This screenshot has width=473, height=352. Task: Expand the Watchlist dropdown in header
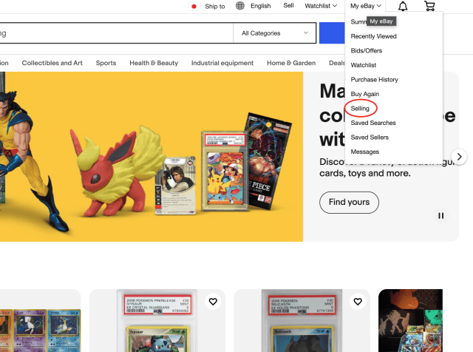pos(321,6)
